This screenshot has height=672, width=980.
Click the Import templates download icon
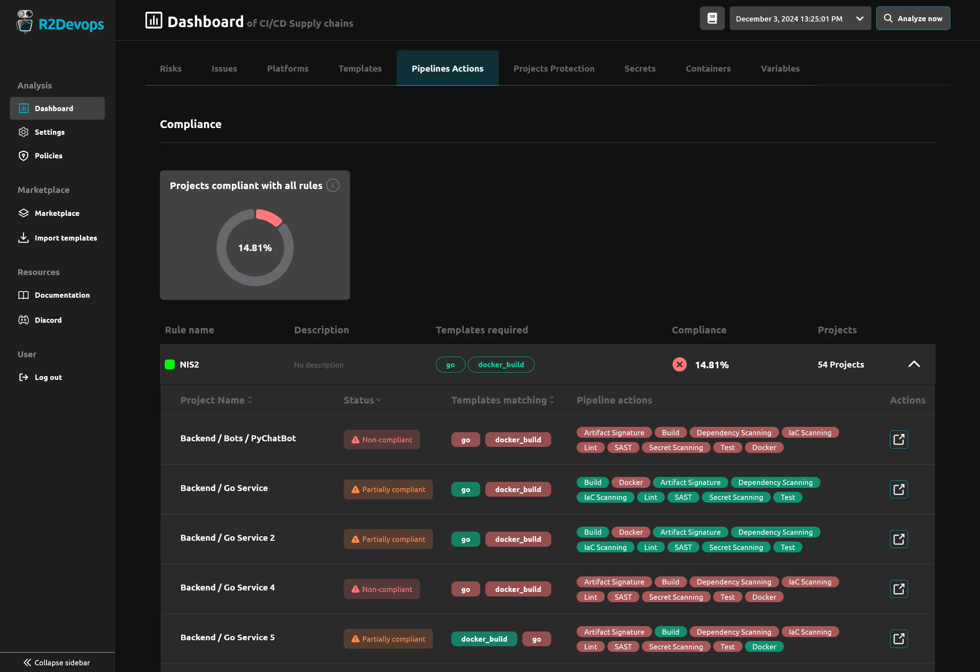point(24,237)
